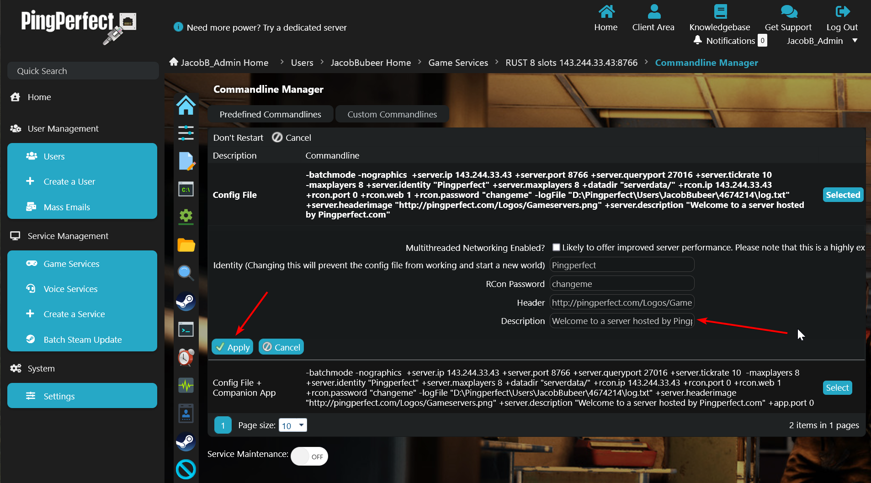Open the sliders settings icon in the vertical toolbar

(186, 133)
